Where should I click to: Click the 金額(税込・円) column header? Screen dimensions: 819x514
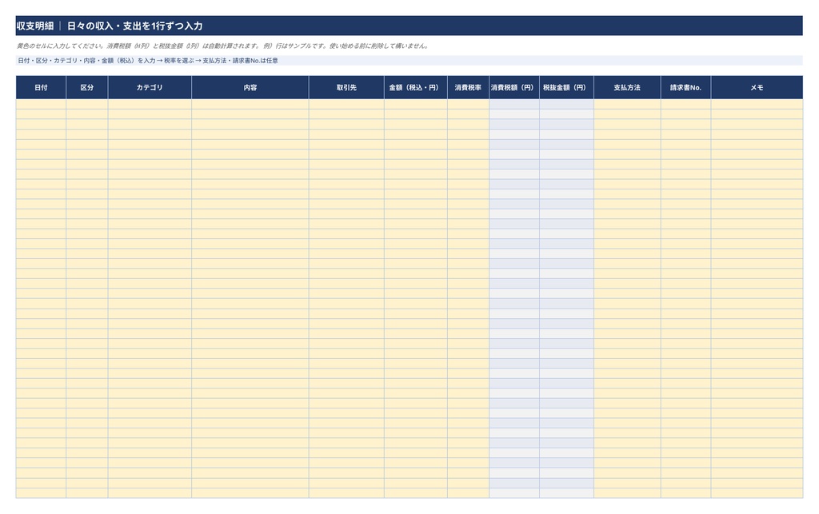(416, 87)
